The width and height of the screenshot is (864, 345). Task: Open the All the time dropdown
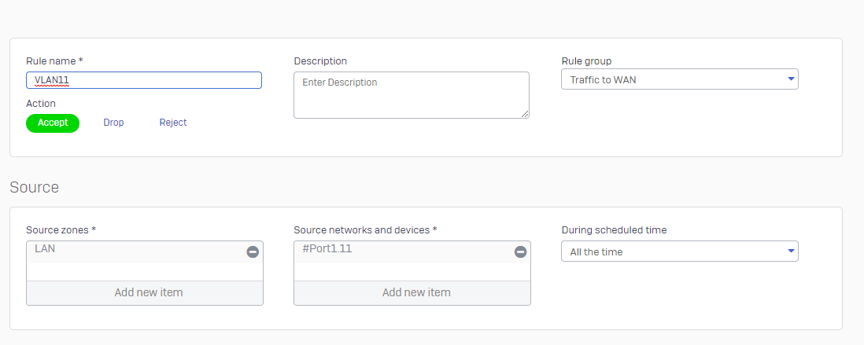(679, 251)
